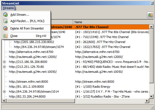
Task: Click horizontal scrollbar left arrow
Action: pos(4,101)
